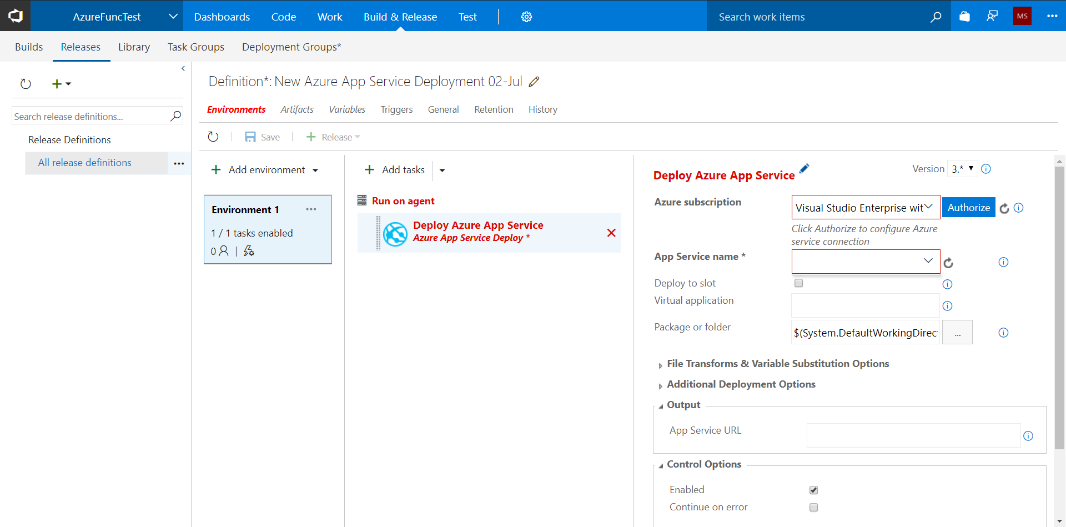Click the search icon in release definitions box

[175, 116]
